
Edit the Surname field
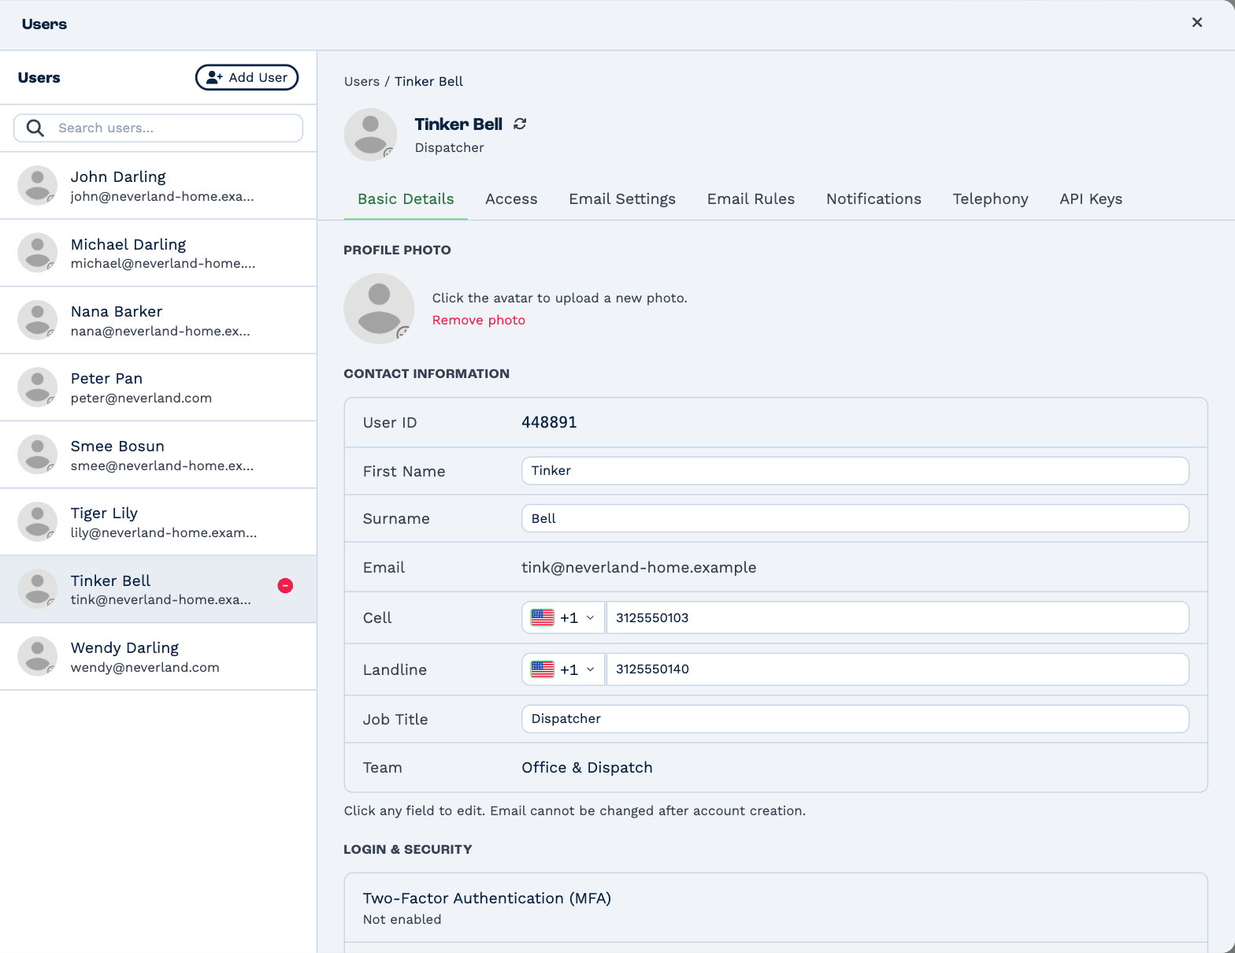pyautogui.click(x=855, y=518)
